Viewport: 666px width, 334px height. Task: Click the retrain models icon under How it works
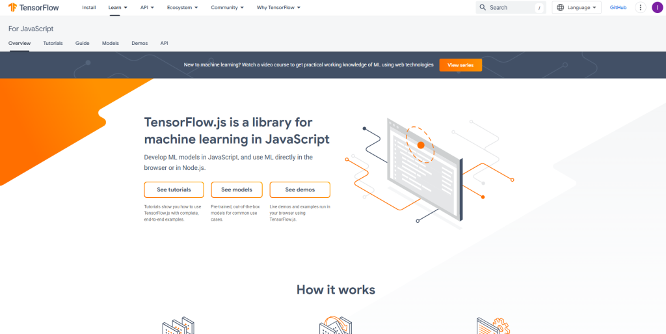click(336, 325)
